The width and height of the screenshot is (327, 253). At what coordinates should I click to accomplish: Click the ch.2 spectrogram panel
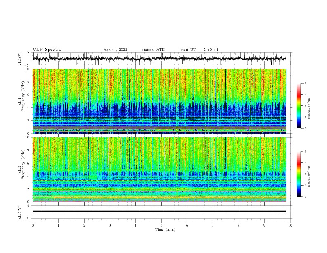159,169
